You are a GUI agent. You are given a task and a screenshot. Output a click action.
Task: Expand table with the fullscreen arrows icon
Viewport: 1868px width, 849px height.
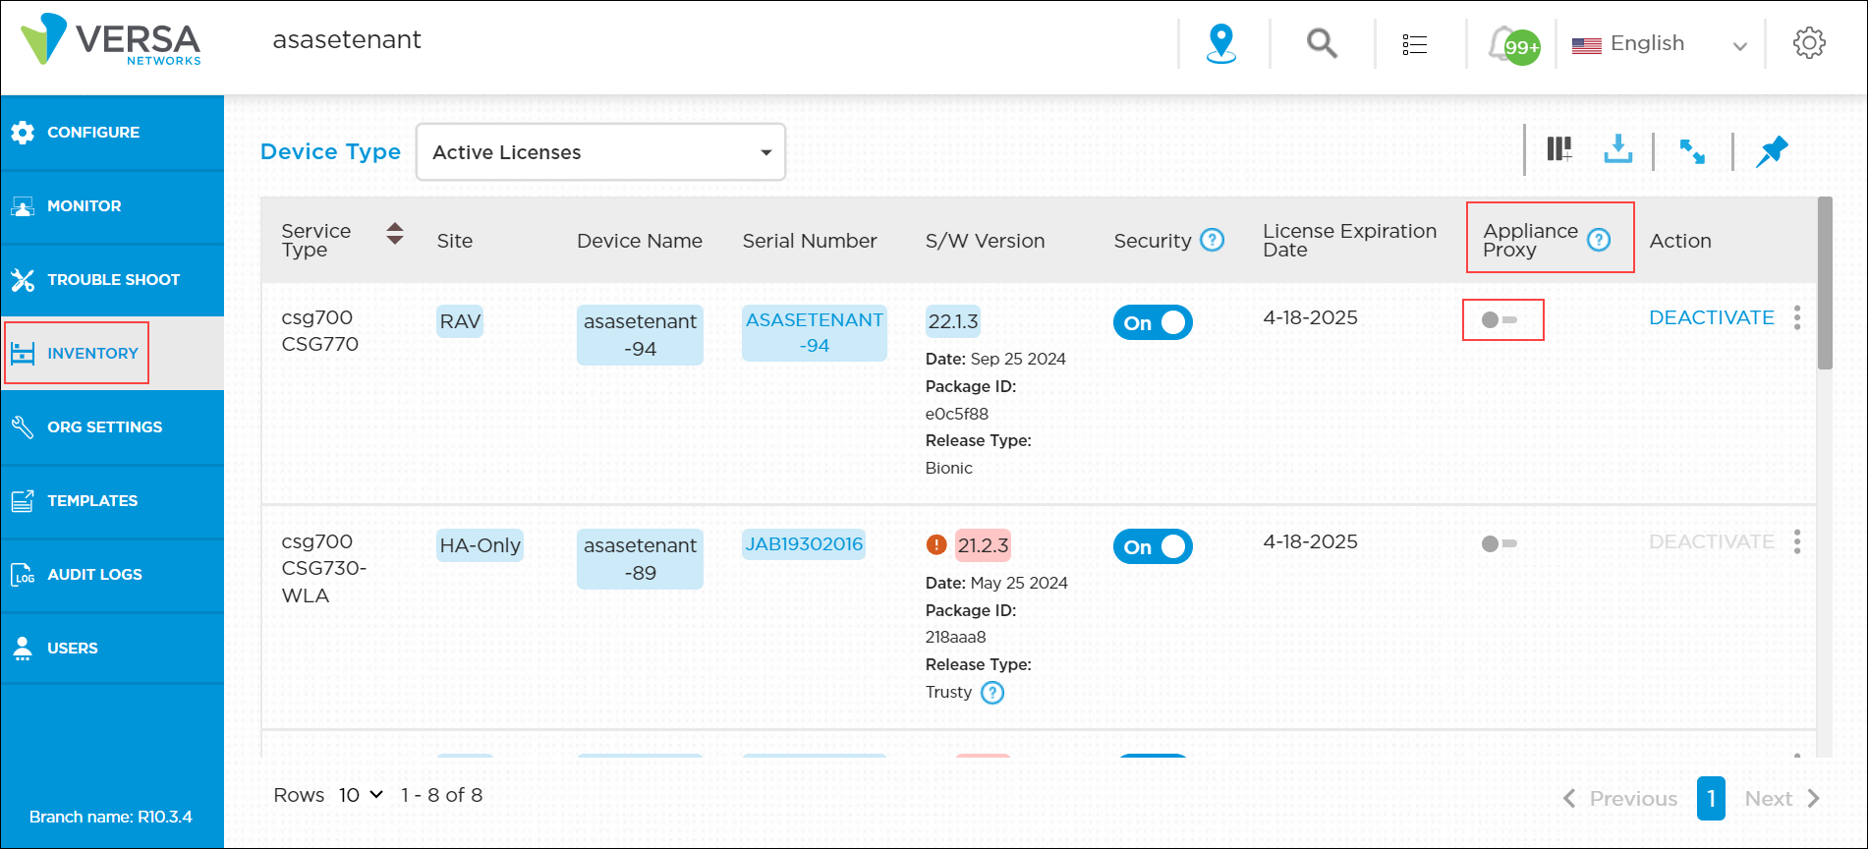coord(1691,151)
